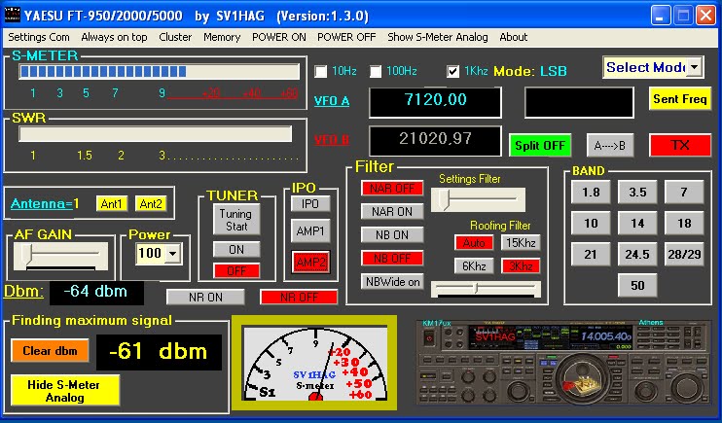Select 15Khz roofing filter
This screenshot has height=423, width=722.
[x=521, y=242]
